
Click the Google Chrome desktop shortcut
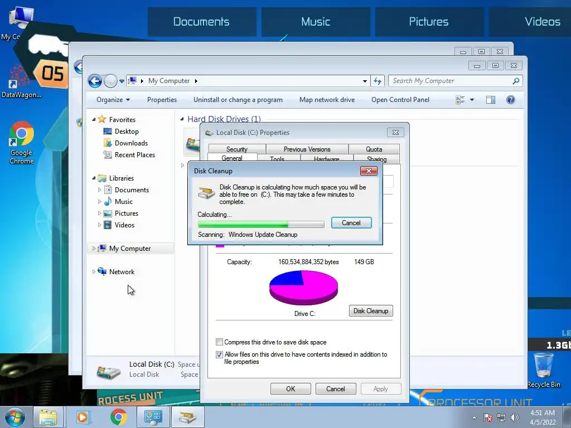pyautogui.click(x=22, y=143)
